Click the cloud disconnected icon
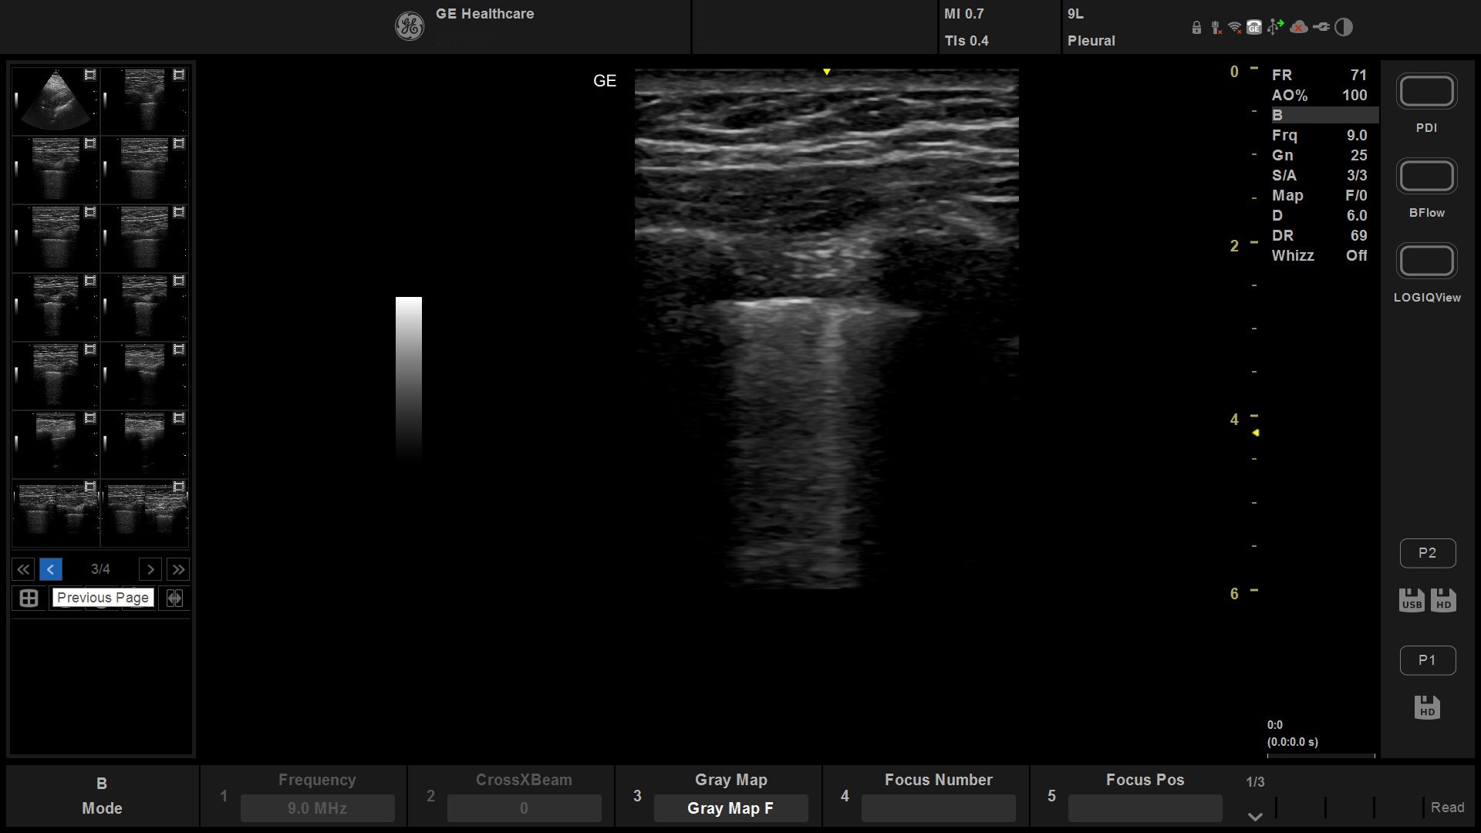1481x833 pixels. pyautogui.click(x=1299, y=28)
